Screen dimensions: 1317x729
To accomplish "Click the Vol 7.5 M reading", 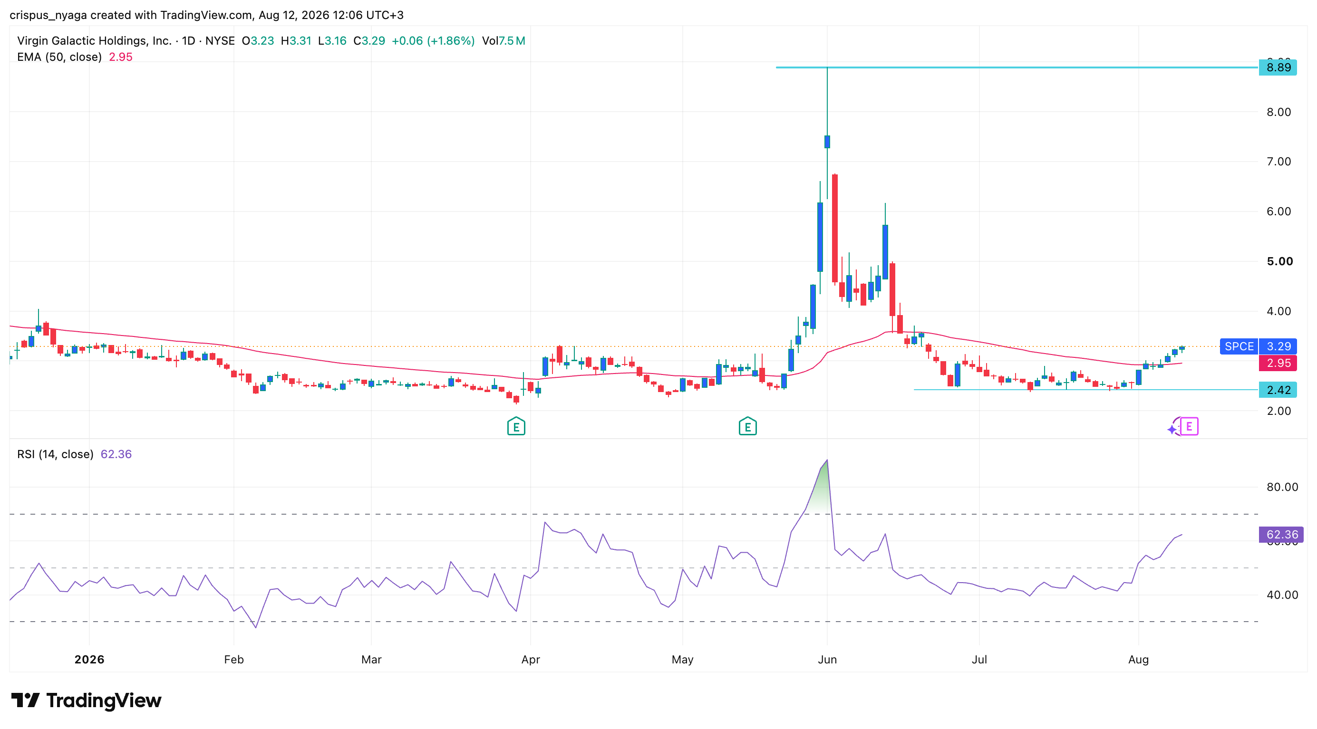I will point(504,41).
